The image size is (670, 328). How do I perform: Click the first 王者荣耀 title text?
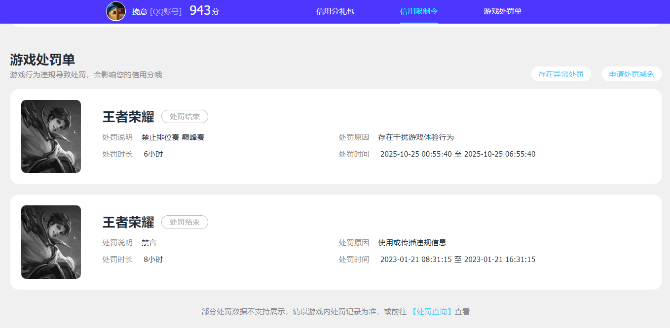click(x=128, y=117)
